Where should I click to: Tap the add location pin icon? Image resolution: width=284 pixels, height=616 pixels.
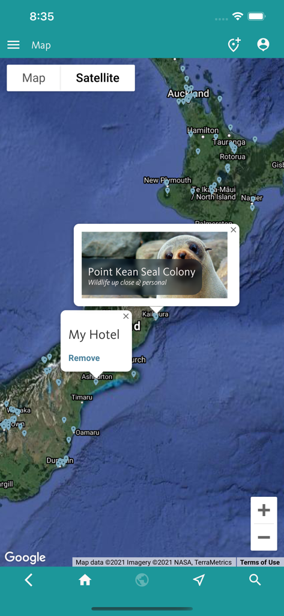(234, 45)
